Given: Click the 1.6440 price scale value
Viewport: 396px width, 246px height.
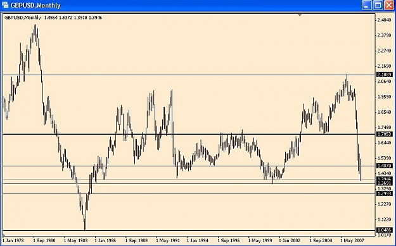Looking at the screenshot, I should (x=384, y=143).
